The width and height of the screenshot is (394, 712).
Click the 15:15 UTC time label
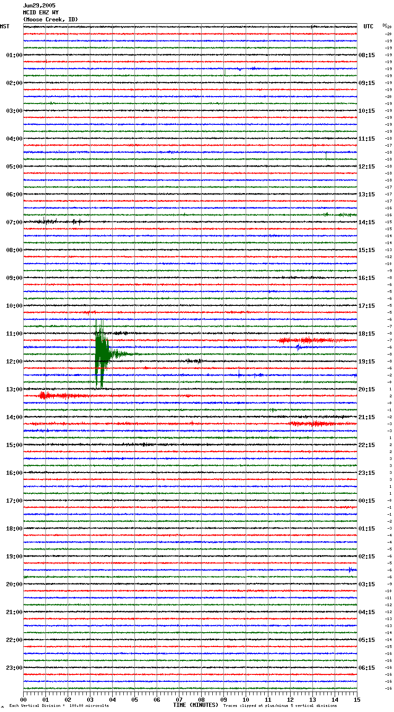pyautogui.click(x=367, y=250)
